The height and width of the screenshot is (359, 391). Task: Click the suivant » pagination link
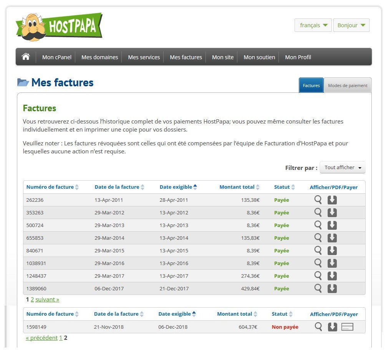(47, 300)
